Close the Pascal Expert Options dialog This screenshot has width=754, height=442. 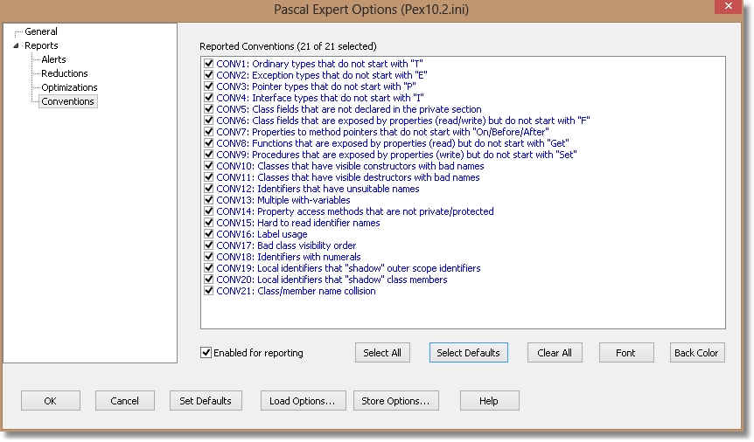pyautogui.click(x=729, y=6)
